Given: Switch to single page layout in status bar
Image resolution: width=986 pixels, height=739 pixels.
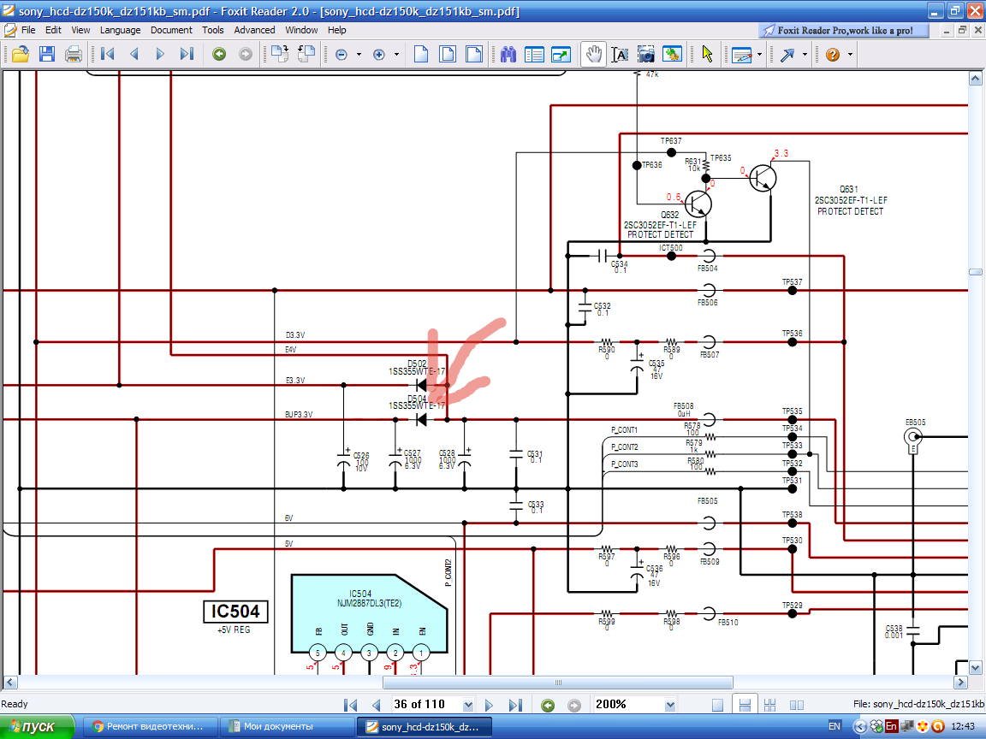Looking at the screenshot, I should pos(718,705).
